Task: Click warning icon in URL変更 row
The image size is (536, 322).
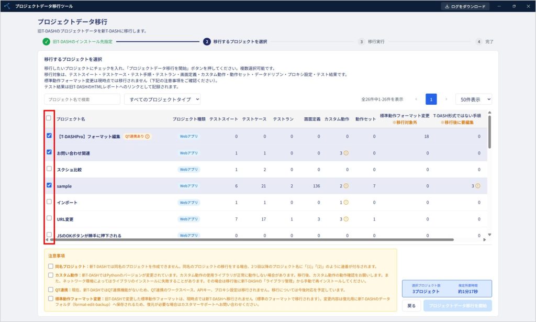Action: click(346, 219)
